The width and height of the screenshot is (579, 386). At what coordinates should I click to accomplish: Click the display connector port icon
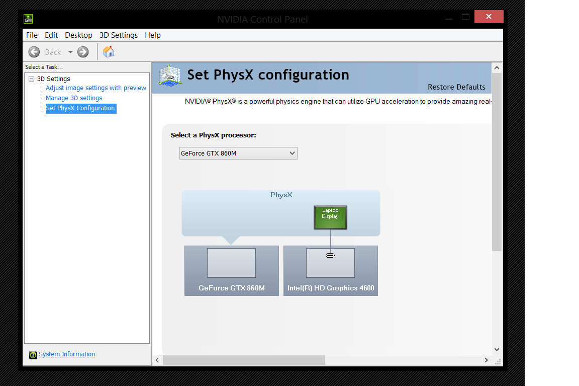[x=330, y=256]
